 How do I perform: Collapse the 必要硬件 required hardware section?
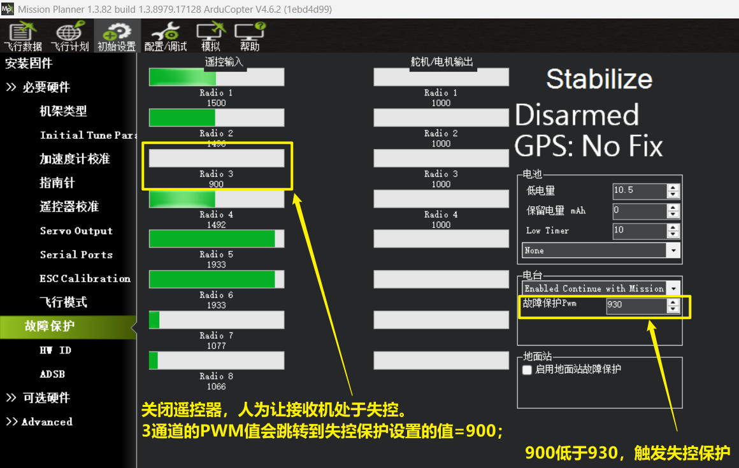click(38, 87)
